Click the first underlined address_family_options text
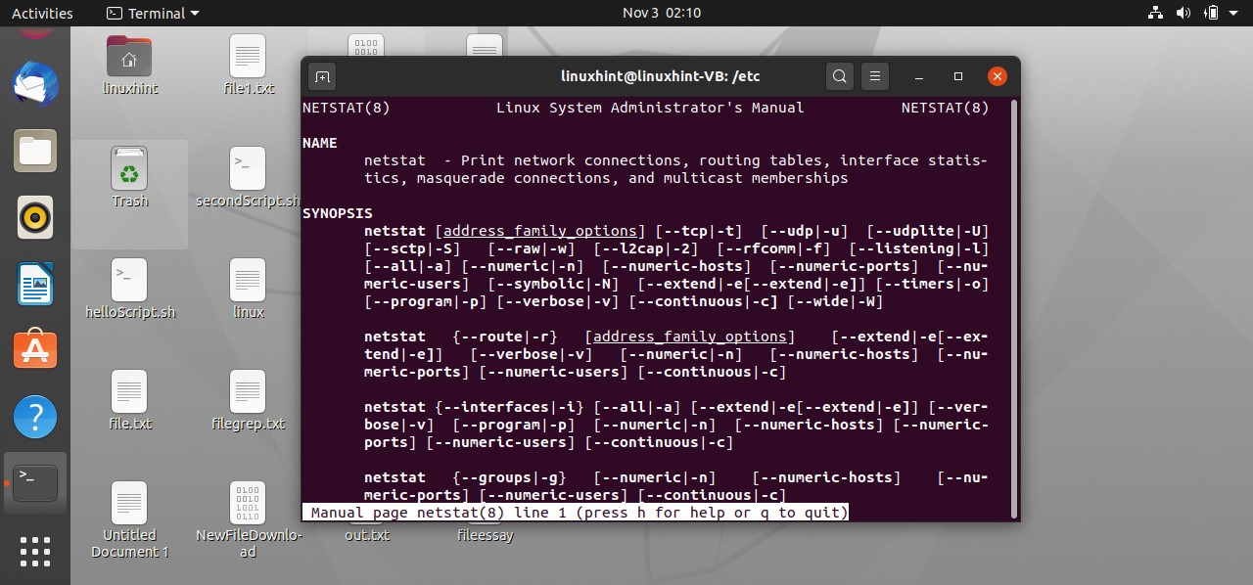The image size is (1253, 585). click(540, 231)
